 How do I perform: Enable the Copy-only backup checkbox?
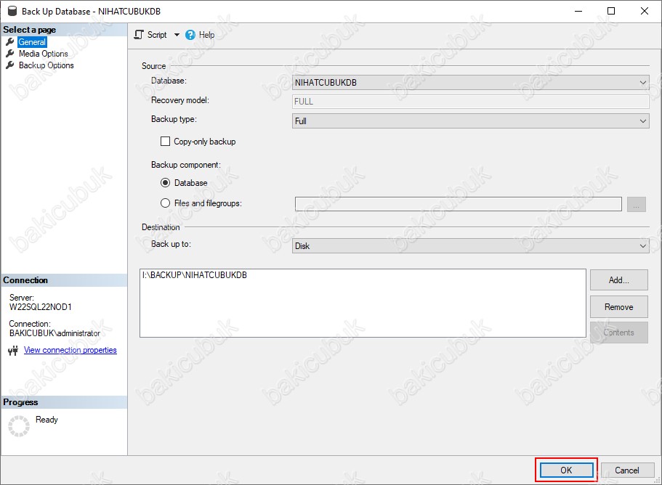pyautogui.click(x=165, y=142)
